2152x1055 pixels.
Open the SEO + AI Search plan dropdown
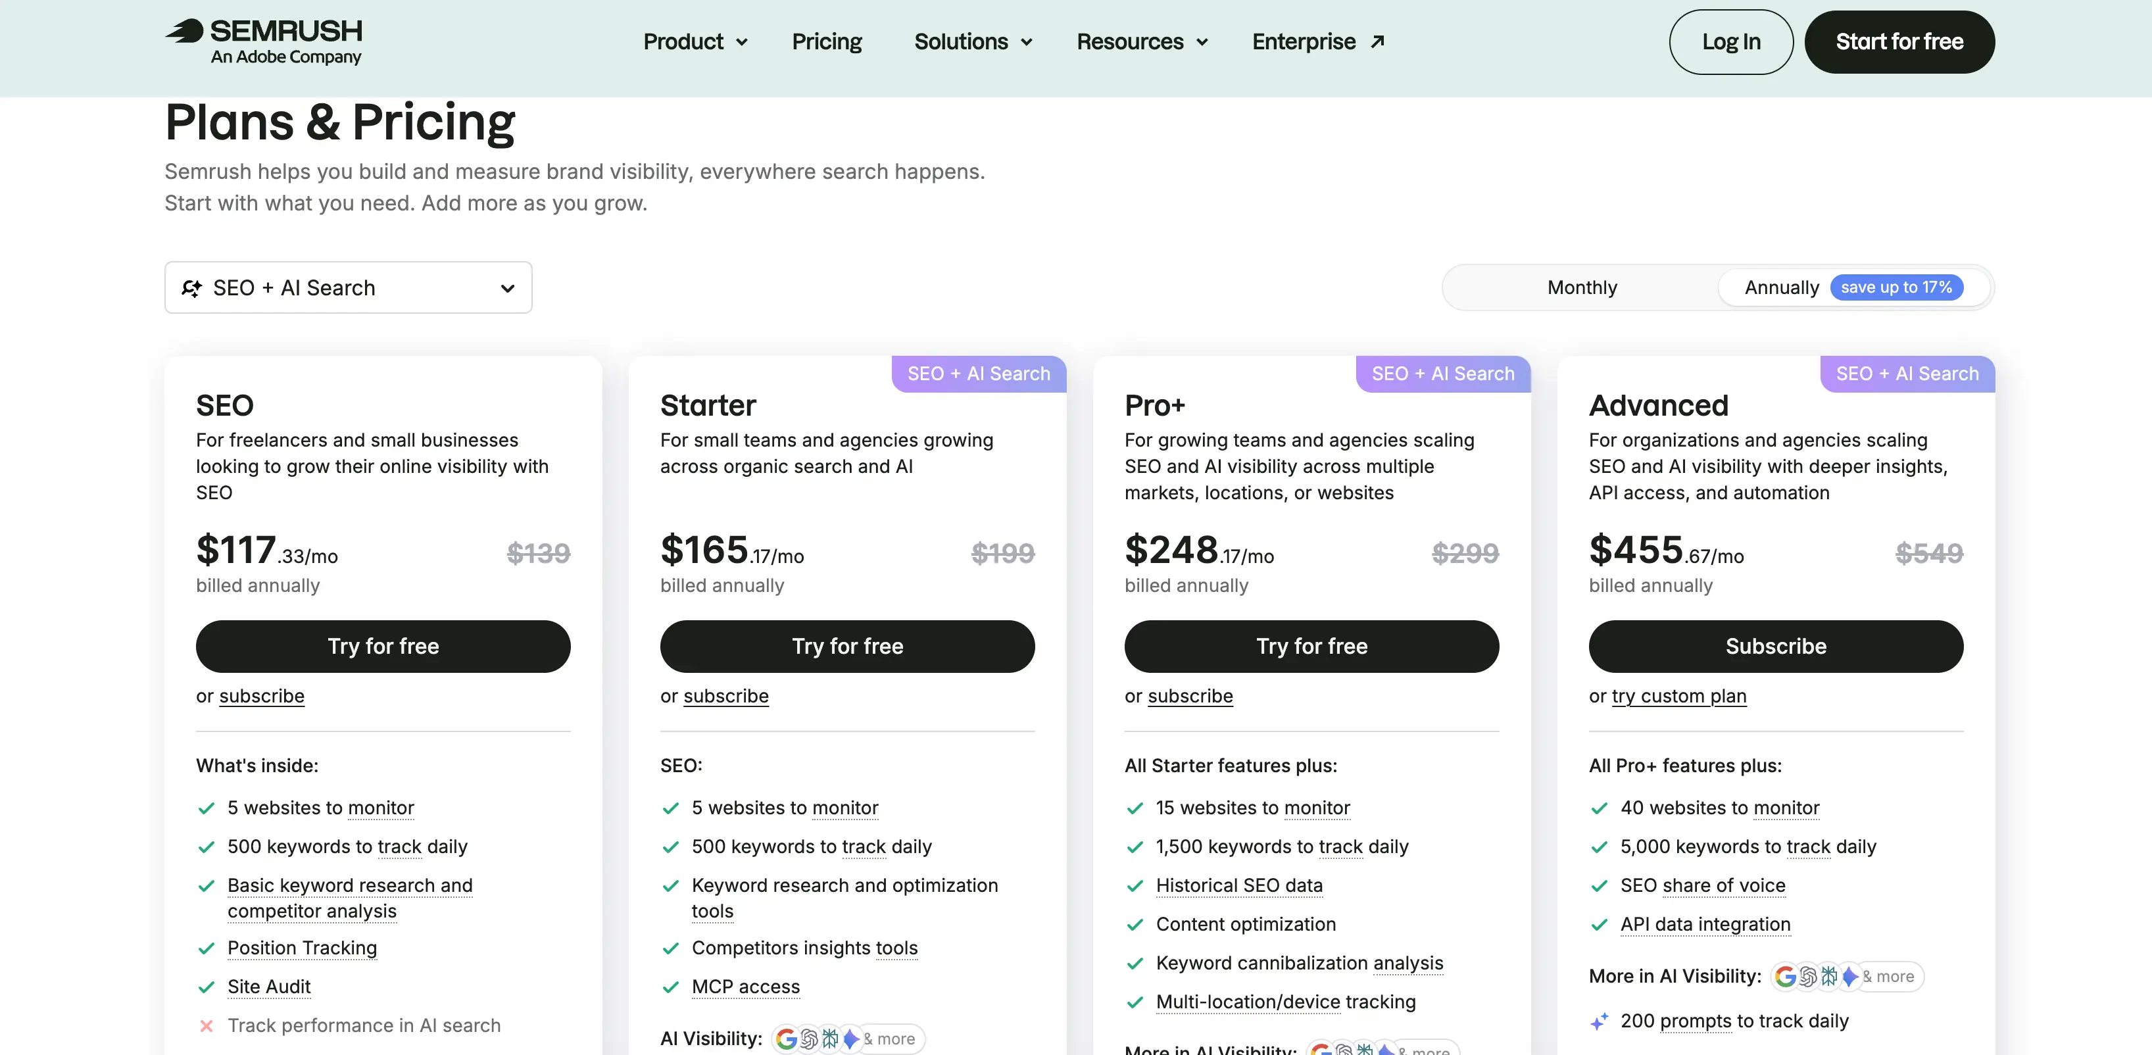[349, 287]
